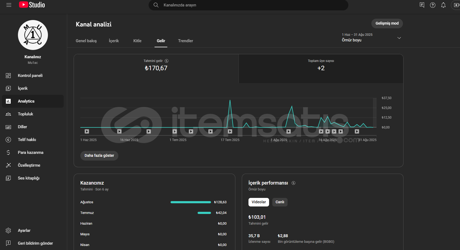
Task: Click the 35,7 B İzlenme sayısı value
Action: coord(254,236)
